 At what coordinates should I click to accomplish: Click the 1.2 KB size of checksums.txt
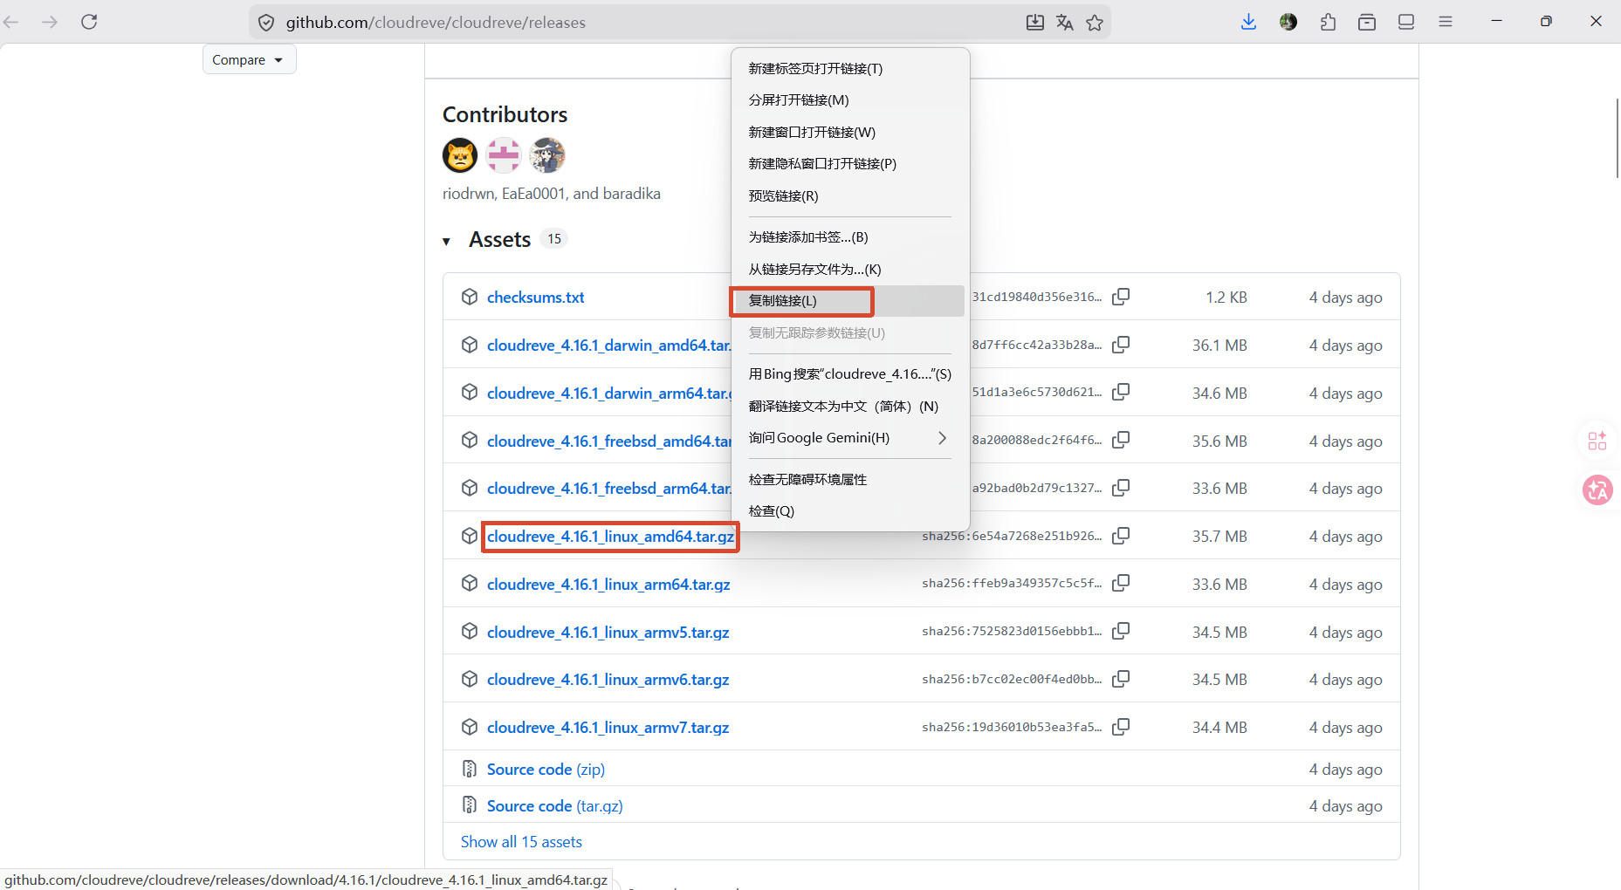point(1226,298)
